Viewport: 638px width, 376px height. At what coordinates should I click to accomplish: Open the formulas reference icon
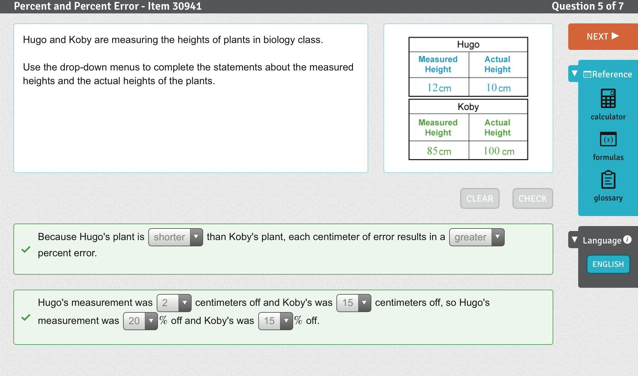[x=608, y=139]
